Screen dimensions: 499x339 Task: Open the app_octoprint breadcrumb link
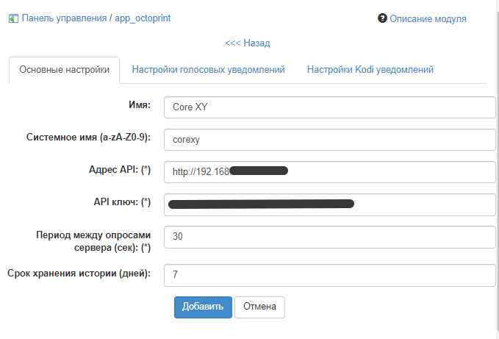point(143,18)
